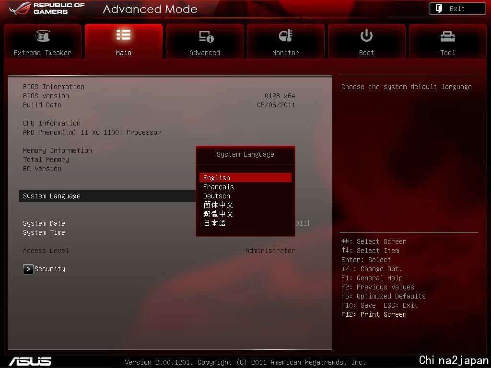Click the System Language popup title
This screenshot has height=368, width=491.
click(245, 154)
